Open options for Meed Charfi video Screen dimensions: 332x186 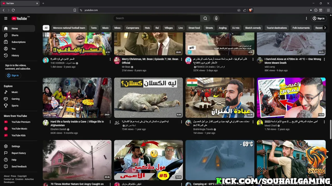324,122
